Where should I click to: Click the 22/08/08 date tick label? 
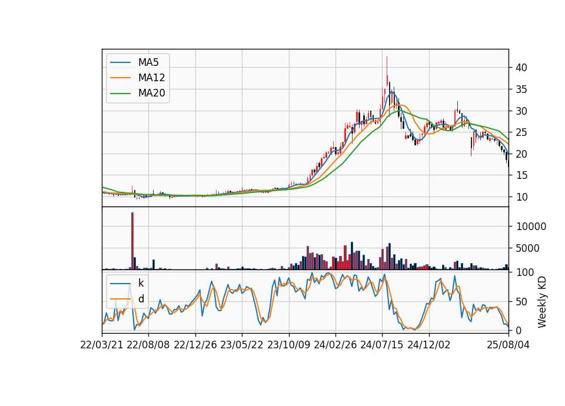pos(148,345)
